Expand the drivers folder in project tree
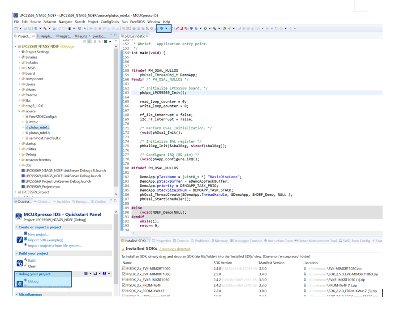 click(19, 90)
